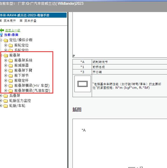
Task: Click the 前悬架 open folder icon
Action: (6, 55)
